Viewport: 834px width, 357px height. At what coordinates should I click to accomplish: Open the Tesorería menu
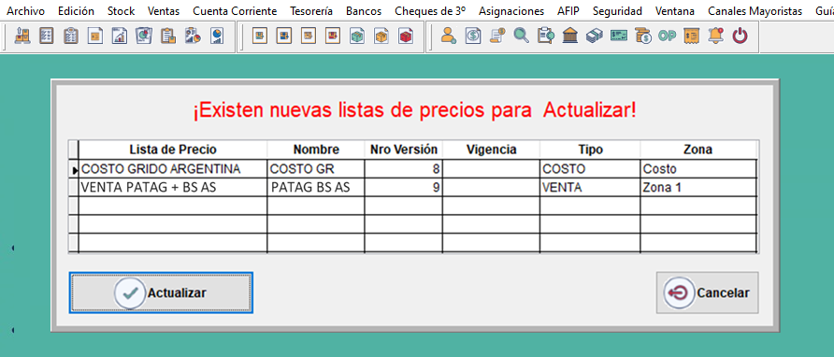311,11
